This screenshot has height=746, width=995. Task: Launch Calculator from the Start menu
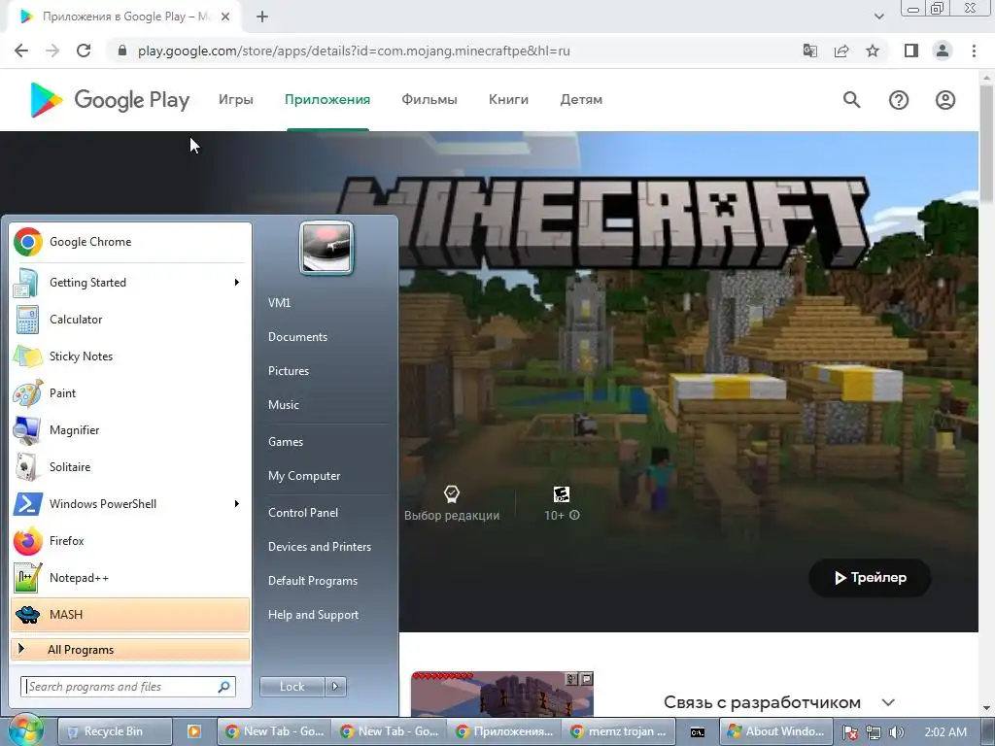[130, 319]
